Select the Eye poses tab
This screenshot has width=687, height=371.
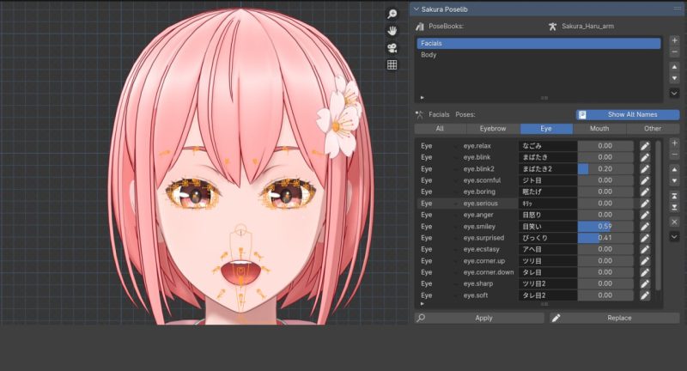[x=546, y=128]
